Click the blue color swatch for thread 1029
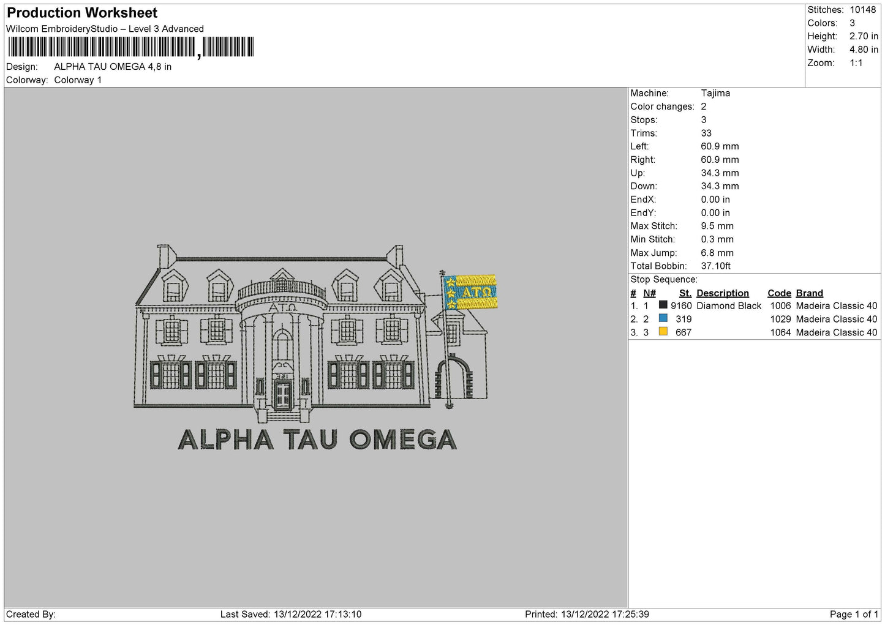This screenshot has width=885, height=625. pos(663,318)
